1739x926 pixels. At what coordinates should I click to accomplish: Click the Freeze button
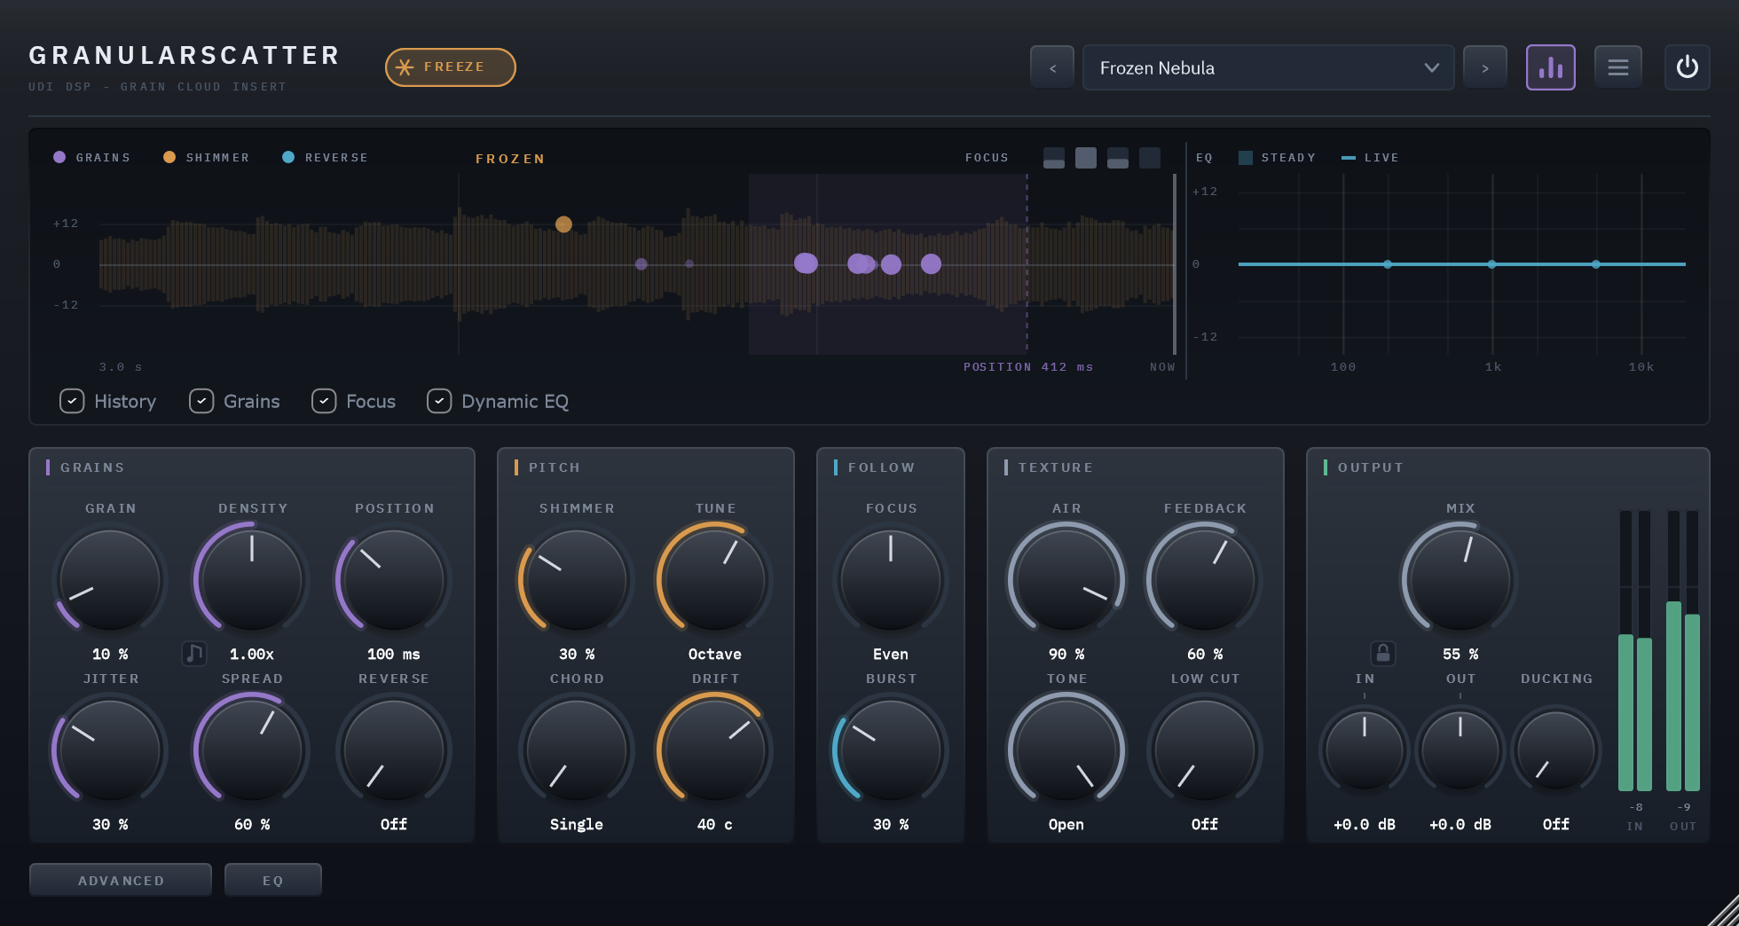451,67
